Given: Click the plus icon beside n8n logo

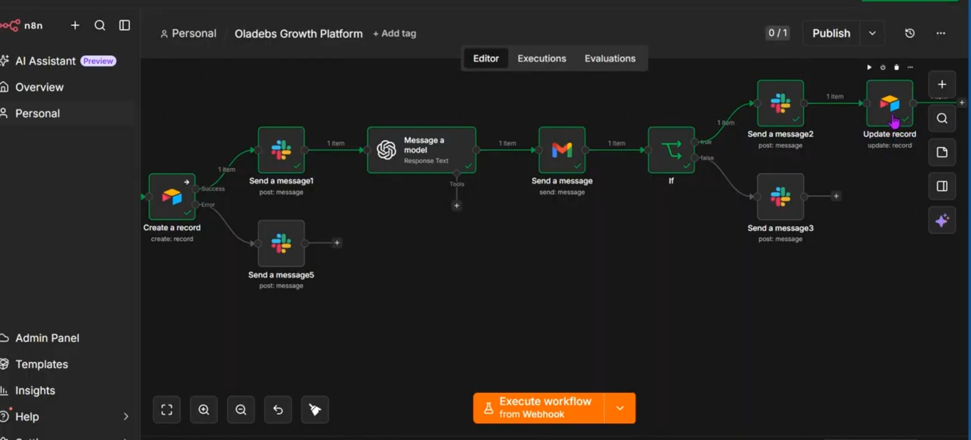Looking at the screenshot, I should (75, 25).
